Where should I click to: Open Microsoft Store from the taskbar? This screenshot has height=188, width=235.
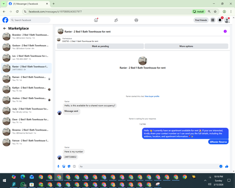pyautogui.click(x=31, y=184)
